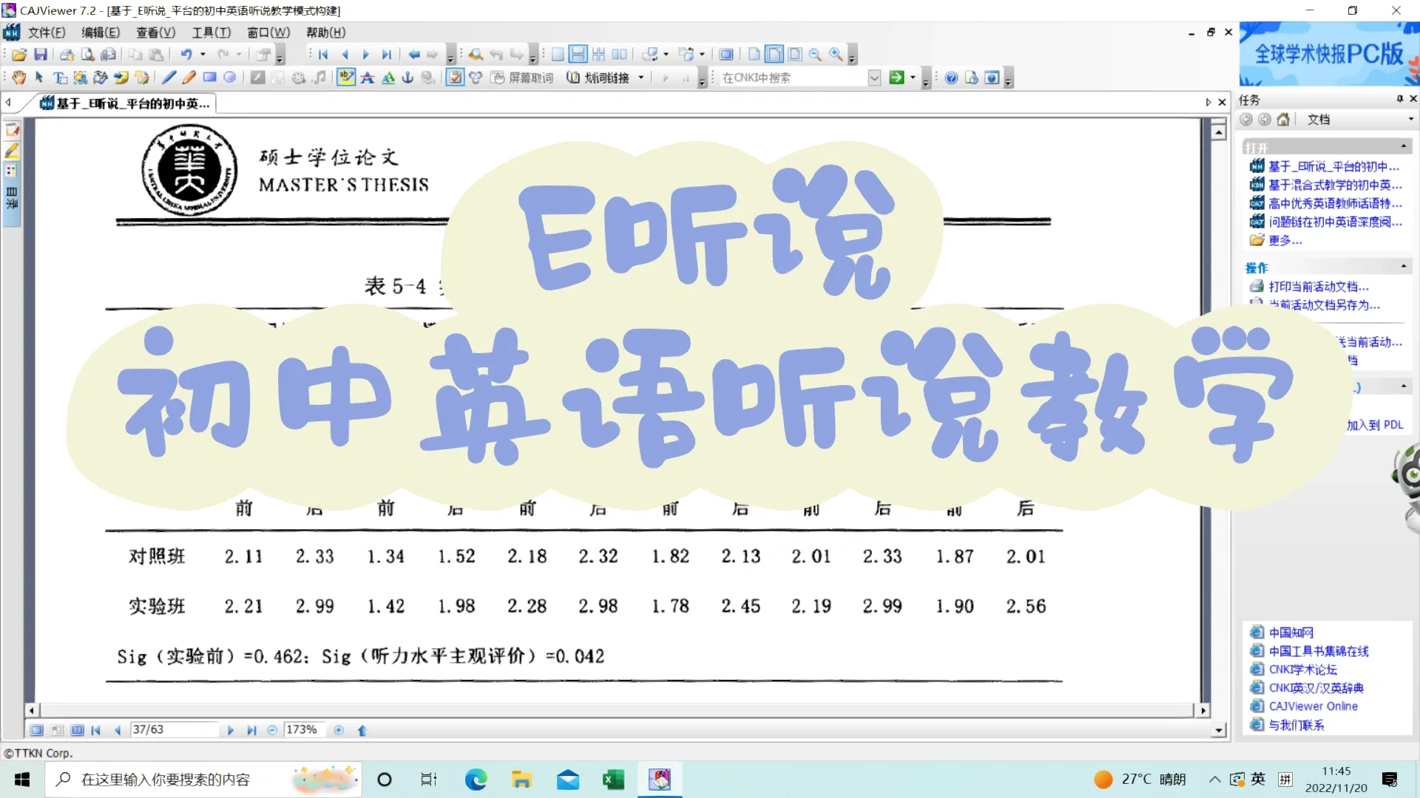The height and width of the screenshot is (798, 1420).
Task: Open the 查看(V) menu
Action: tap(156, 33)
